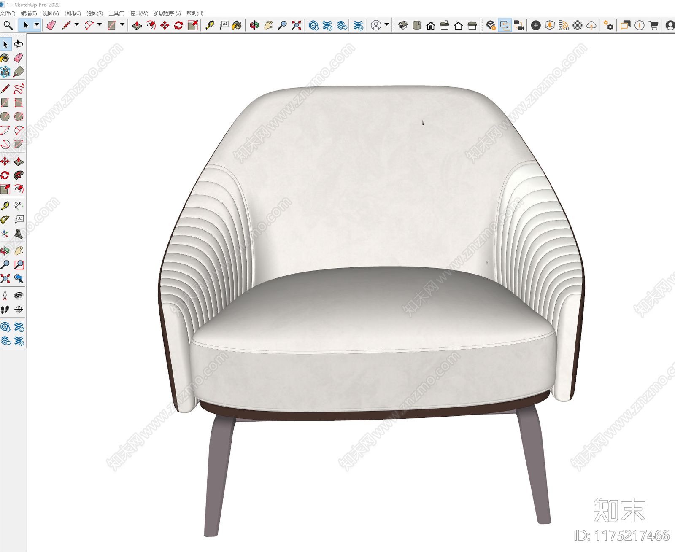Open the Enscape Material Editor
This screenshot has width=675, height=552.
click(x=564, y=25)
